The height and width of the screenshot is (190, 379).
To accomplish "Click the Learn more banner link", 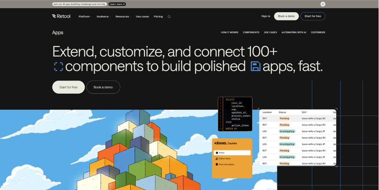I will coord(117,4).
